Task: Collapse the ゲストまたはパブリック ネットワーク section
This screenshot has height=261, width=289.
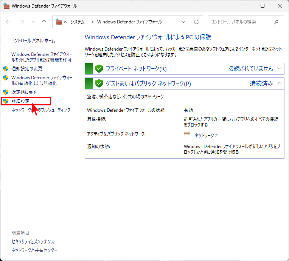Action: [x=280, y=83]
